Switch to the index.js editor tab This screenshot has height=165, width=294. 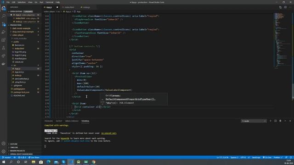coord(86,7)
